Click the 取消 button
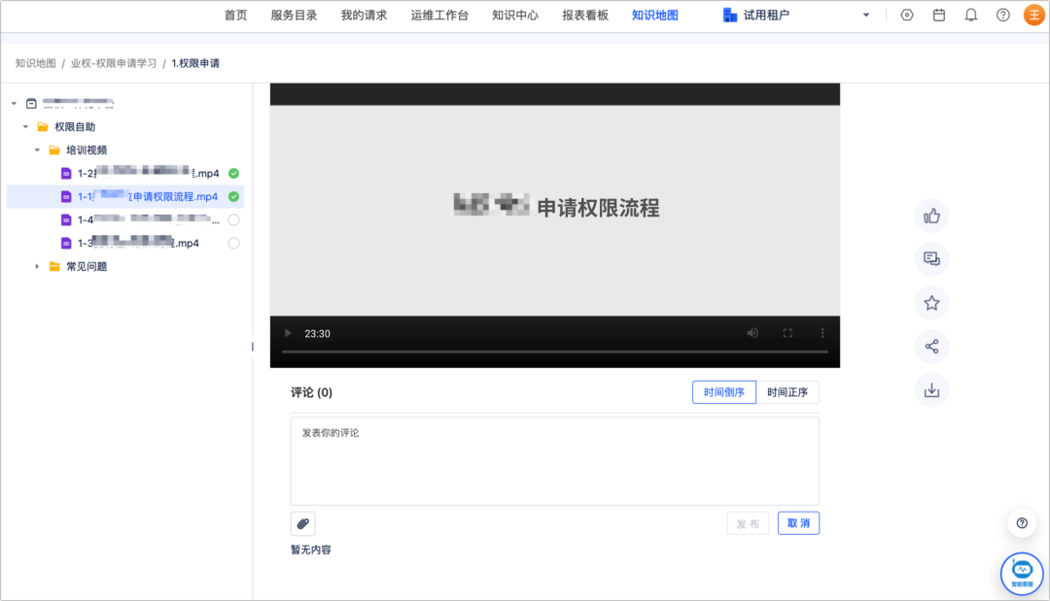This screenshot has width=1050, height=601. point(798,523)
